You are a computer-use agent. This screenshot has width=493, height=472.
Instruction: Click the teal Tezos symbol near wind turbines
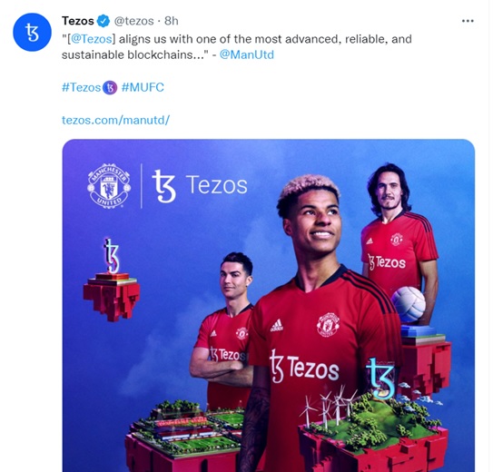[380, 379]
